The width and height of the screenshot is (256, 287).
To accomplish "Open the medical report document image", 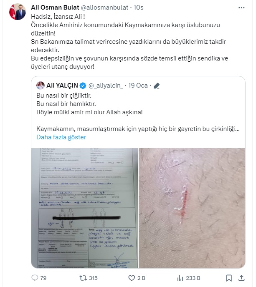I will [84, 208].
